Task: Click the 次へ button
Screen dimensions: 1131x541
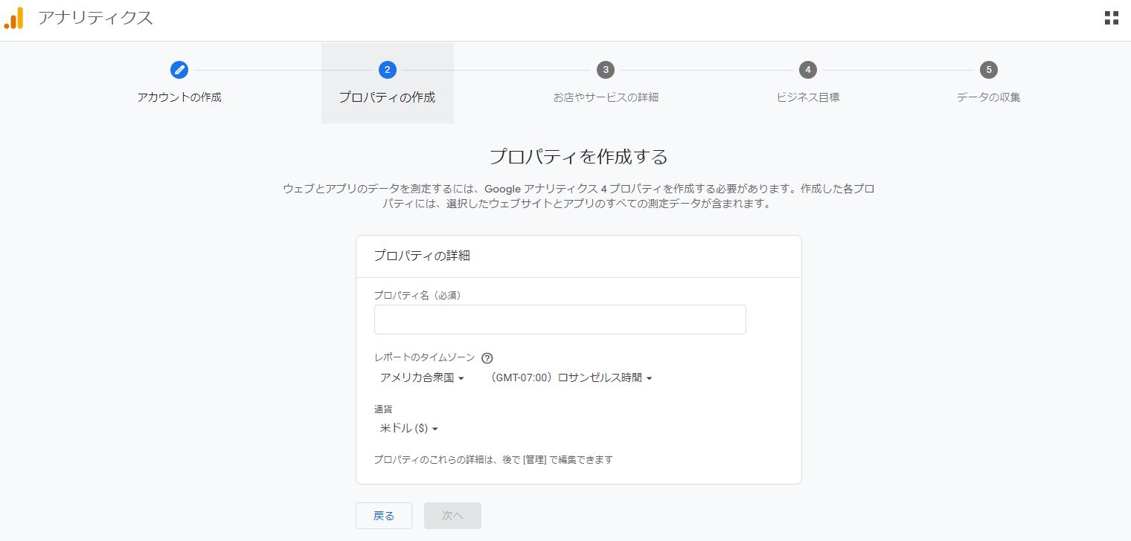Action: 452,516
